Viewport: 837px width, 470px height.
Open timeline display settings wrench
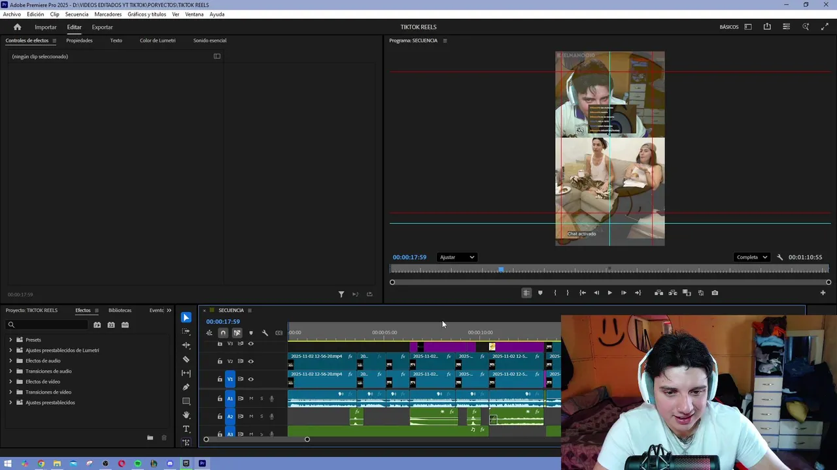click(x=265, y=333)
